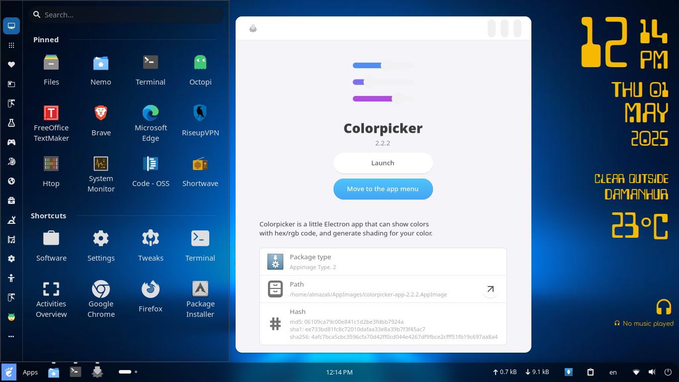This screenshot has height=382, width=679.
Task: Launch Nemo from the Pinned grid
Action: tap(101, 70)
